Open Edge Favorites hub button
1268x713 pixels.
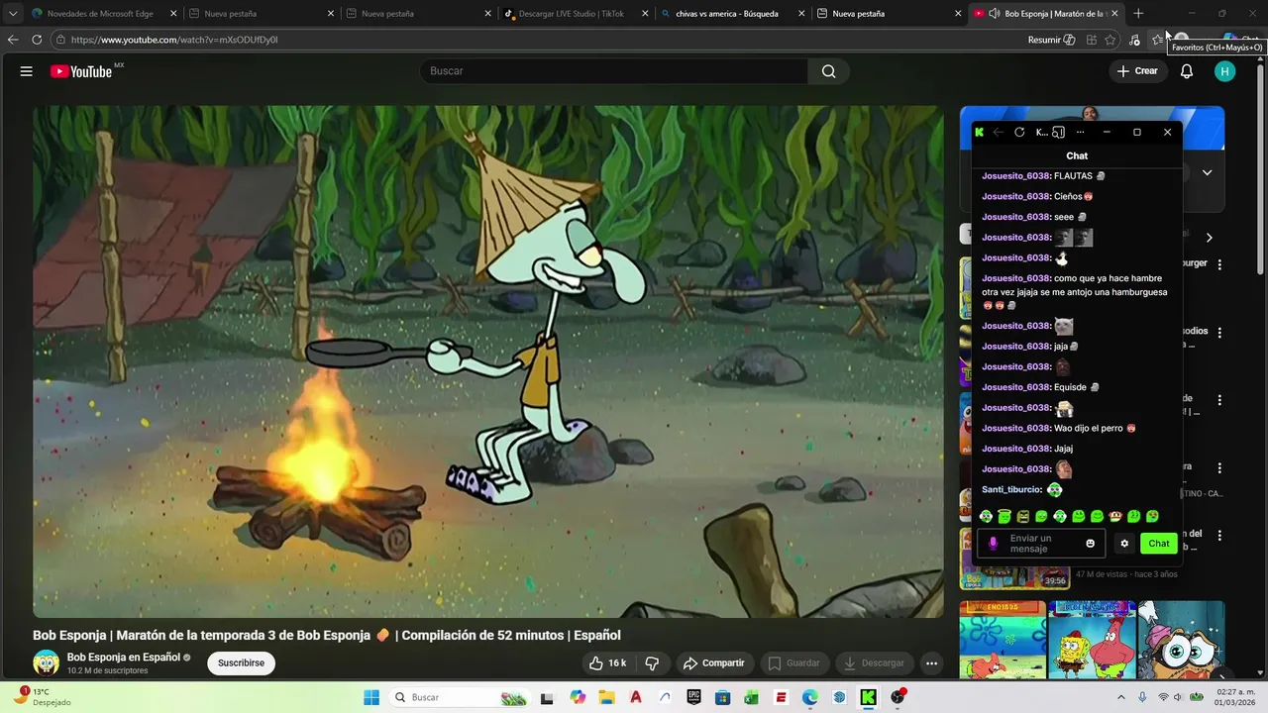pos(1157,40)
